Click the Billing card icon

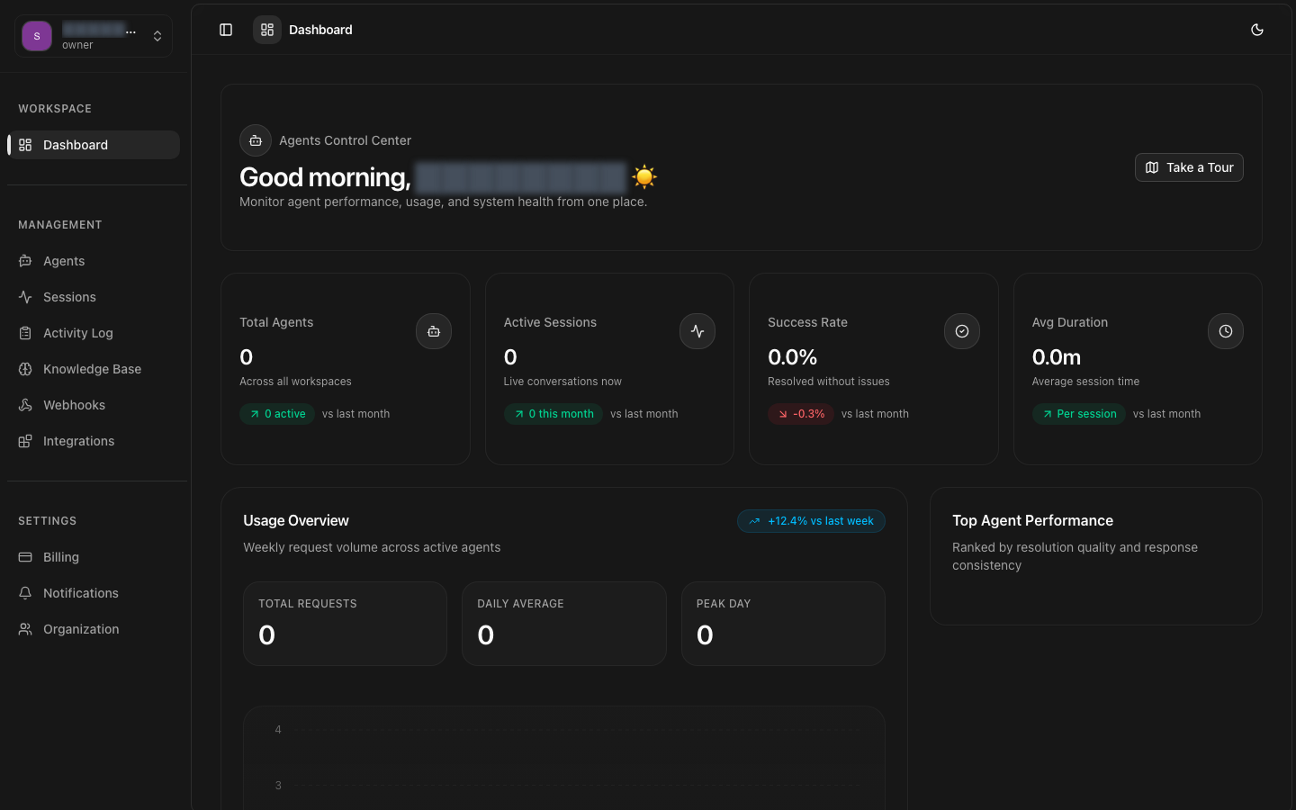[25, 557]
